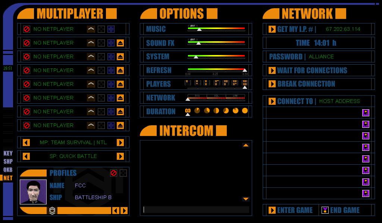Click the rank chevron icon in second netplayer row

coord(91,43)
